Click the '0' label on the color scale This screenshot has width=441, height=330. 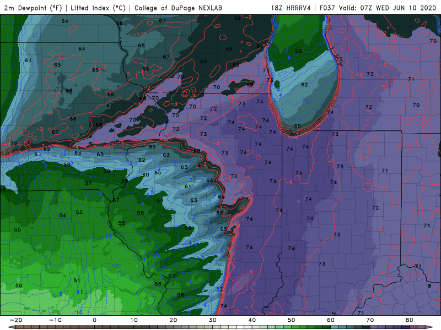tap(94, 320)
